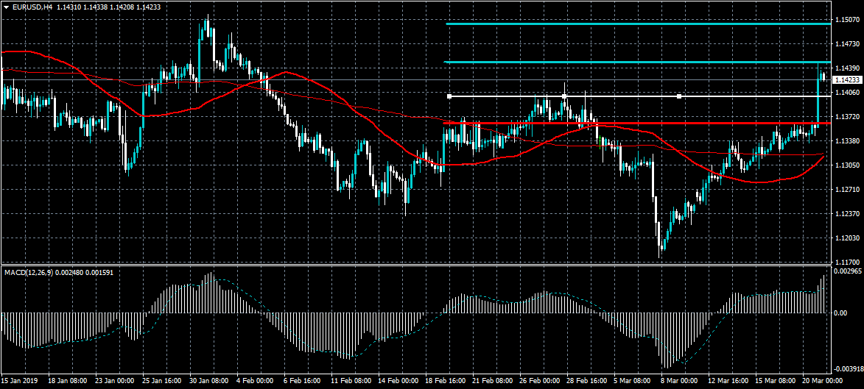Click the 23 Jan 00:00 time label
864x389 pixels.
point(115,380)
